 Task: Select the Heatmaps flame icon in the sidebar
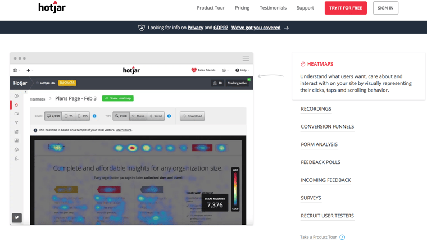tap(16, 105)
